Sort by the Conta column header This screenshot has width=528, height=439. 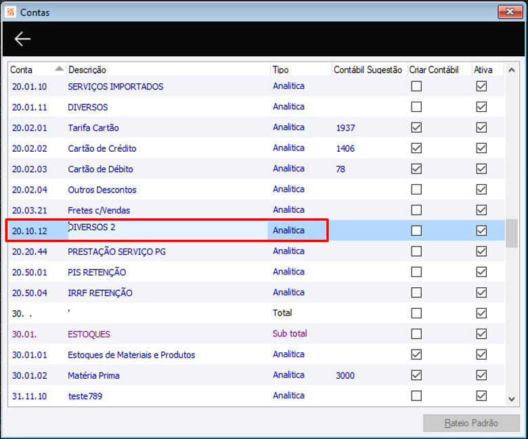coord(37,70)
